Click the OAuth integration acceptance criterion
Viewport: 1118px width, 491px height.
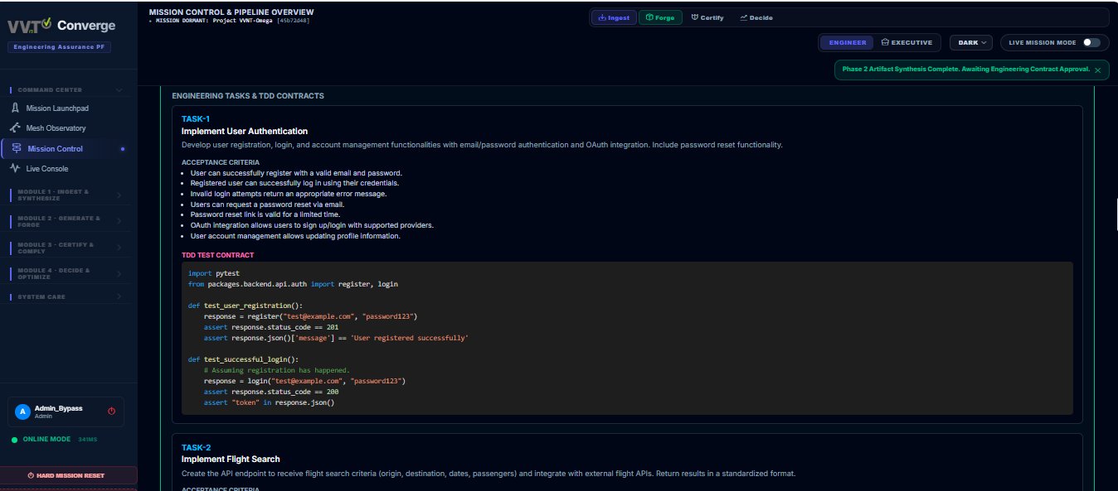click(312, 225)
